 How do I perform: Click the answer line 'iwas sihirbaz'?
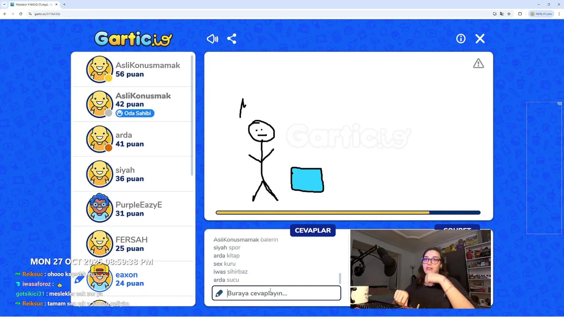(230, 272)
